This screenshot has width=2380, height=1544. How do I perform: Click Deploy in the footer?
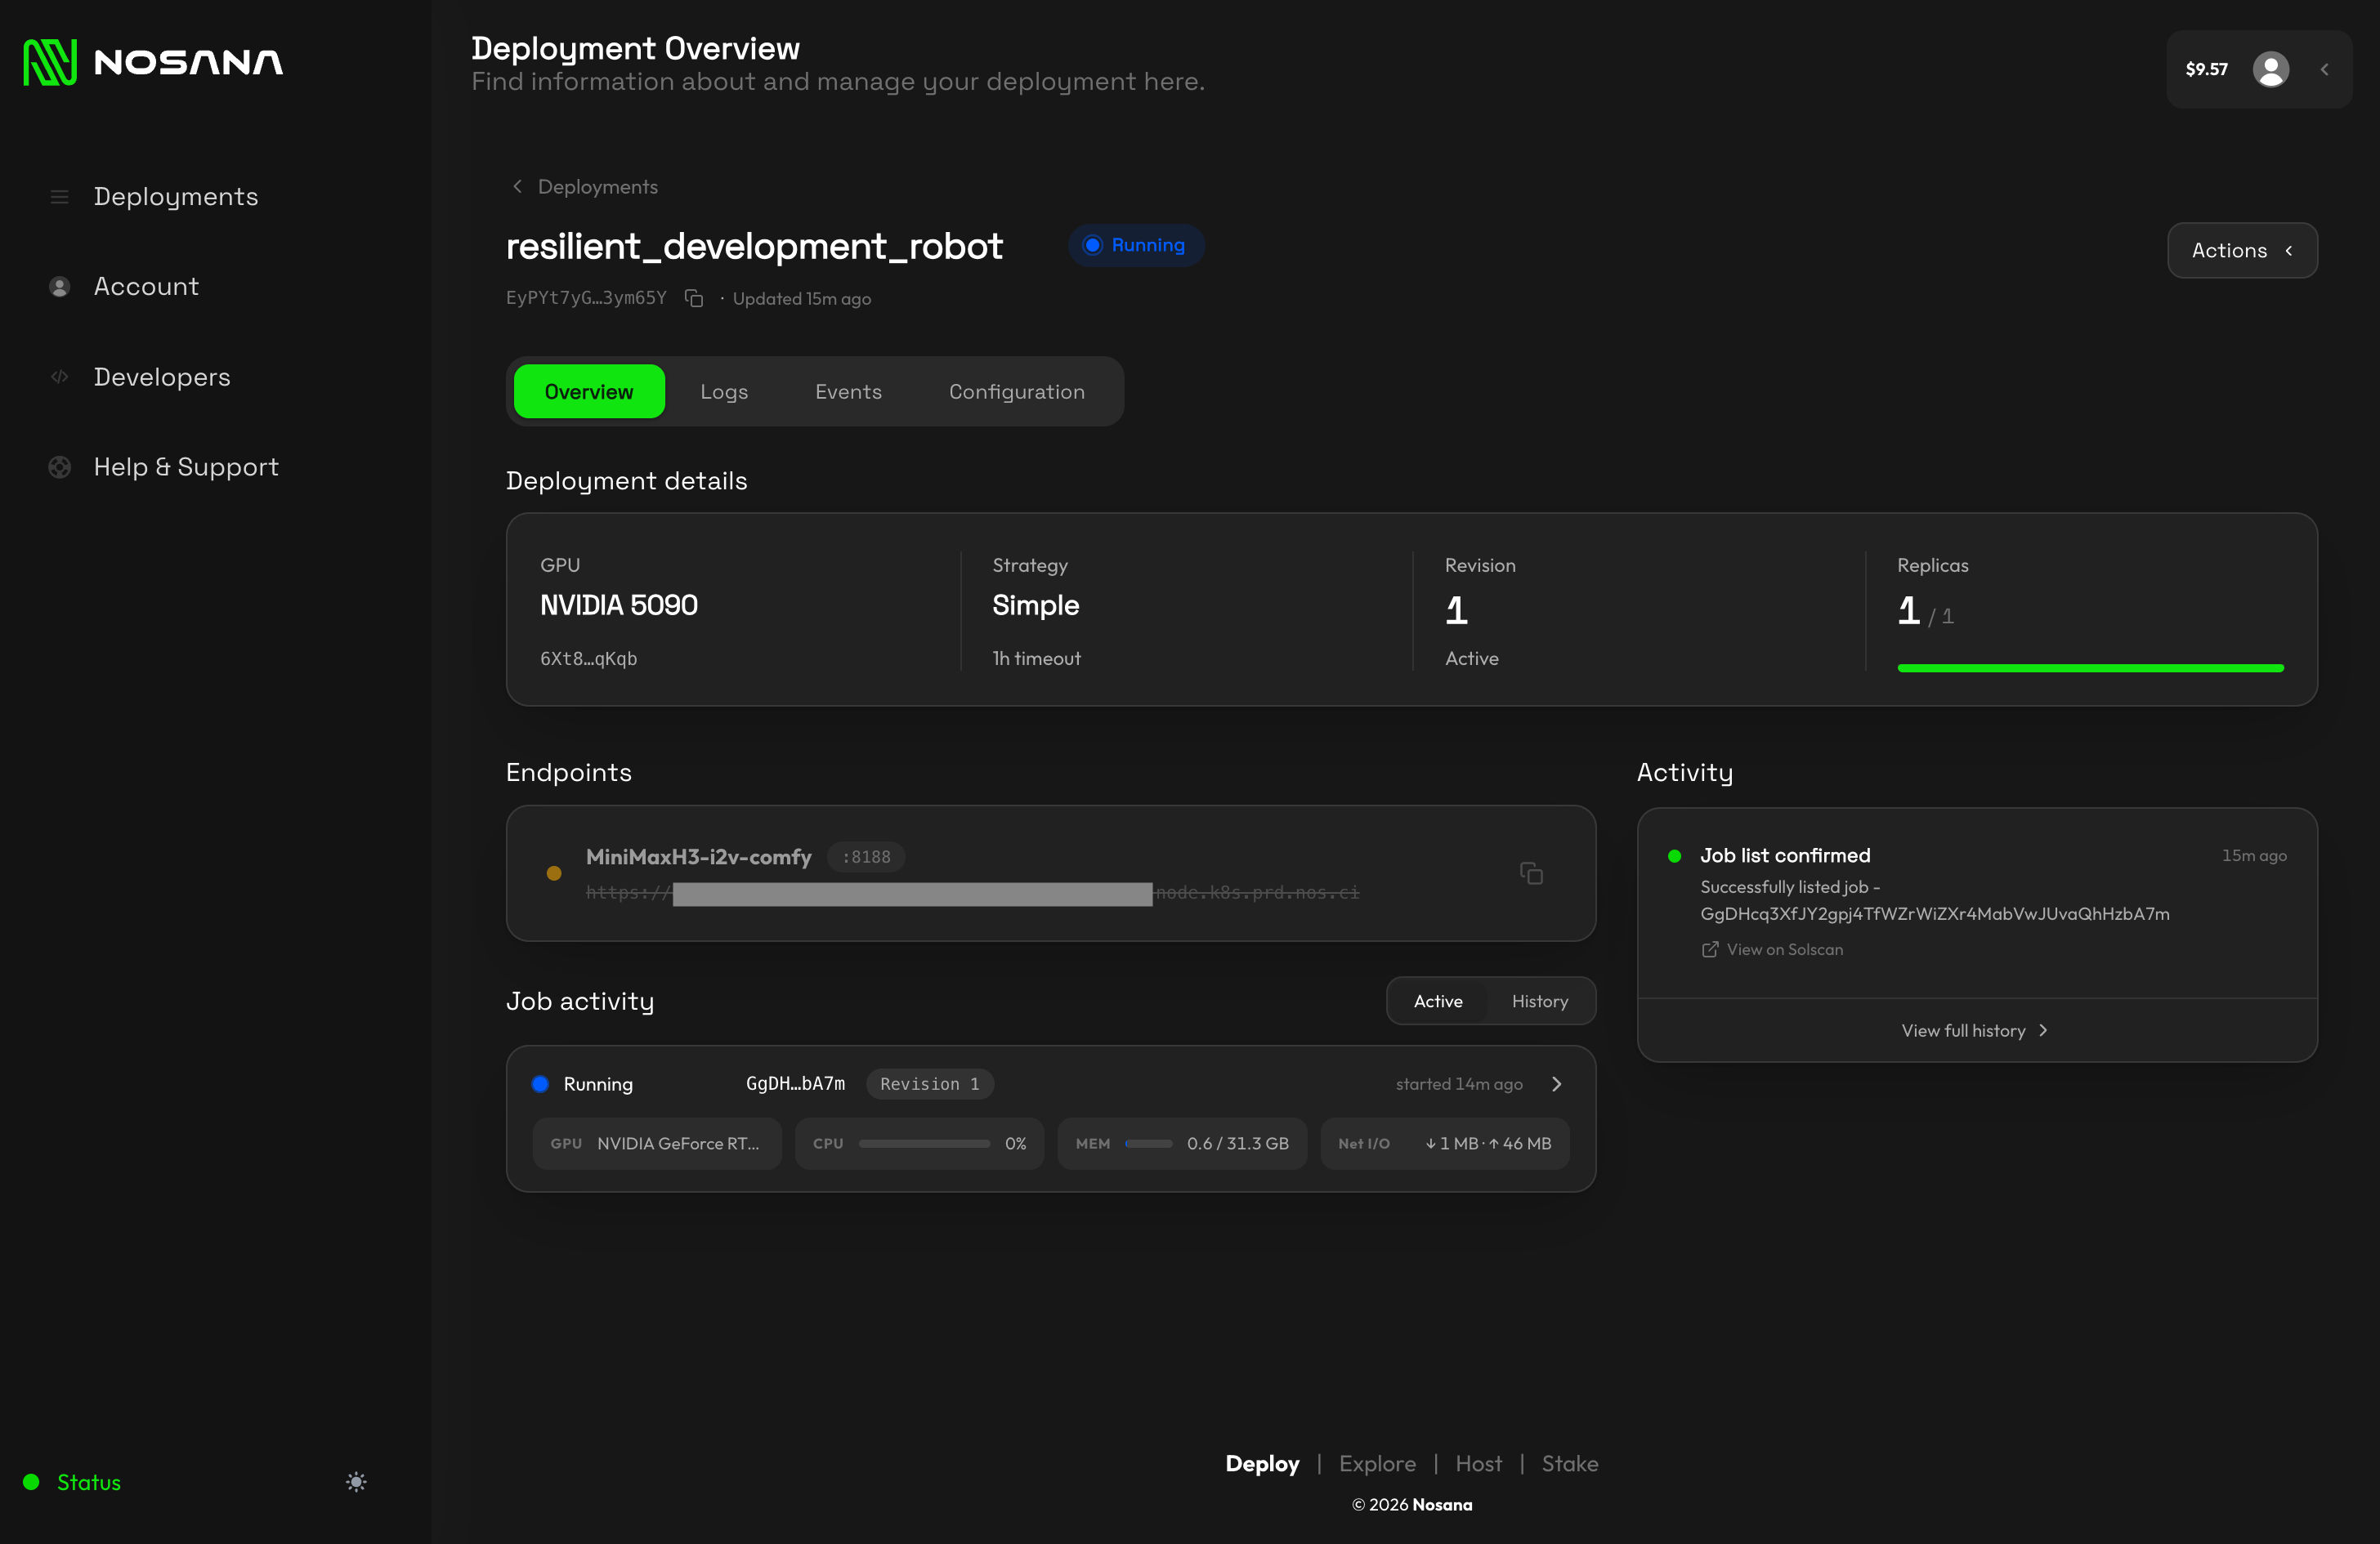click(1262, 1464)
